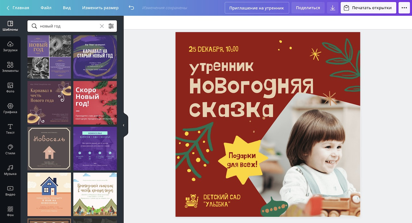
Task: Open the Загрузки uploads panel
Action: [10, 47]
